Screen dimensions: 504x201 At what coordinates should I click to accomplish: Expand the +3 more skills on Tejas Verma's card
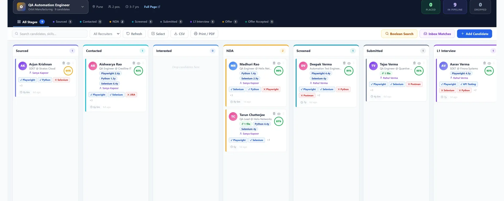pyautogui.click(x=372, y=90)
